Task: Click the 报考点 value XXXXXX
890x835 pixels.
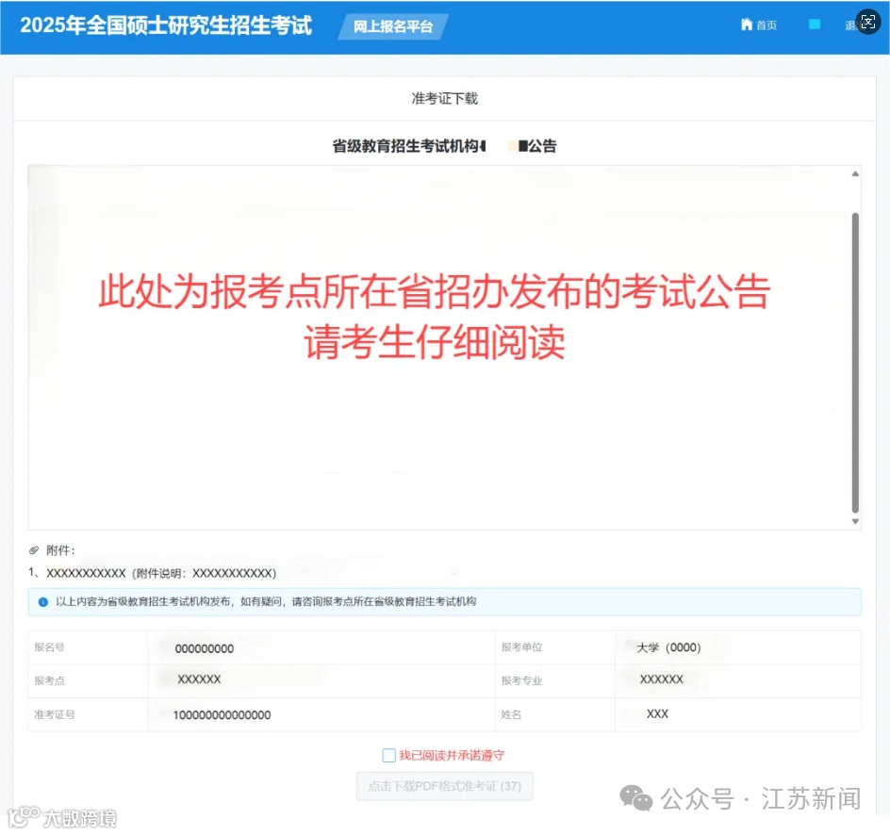Action: (x=199, y=679)
